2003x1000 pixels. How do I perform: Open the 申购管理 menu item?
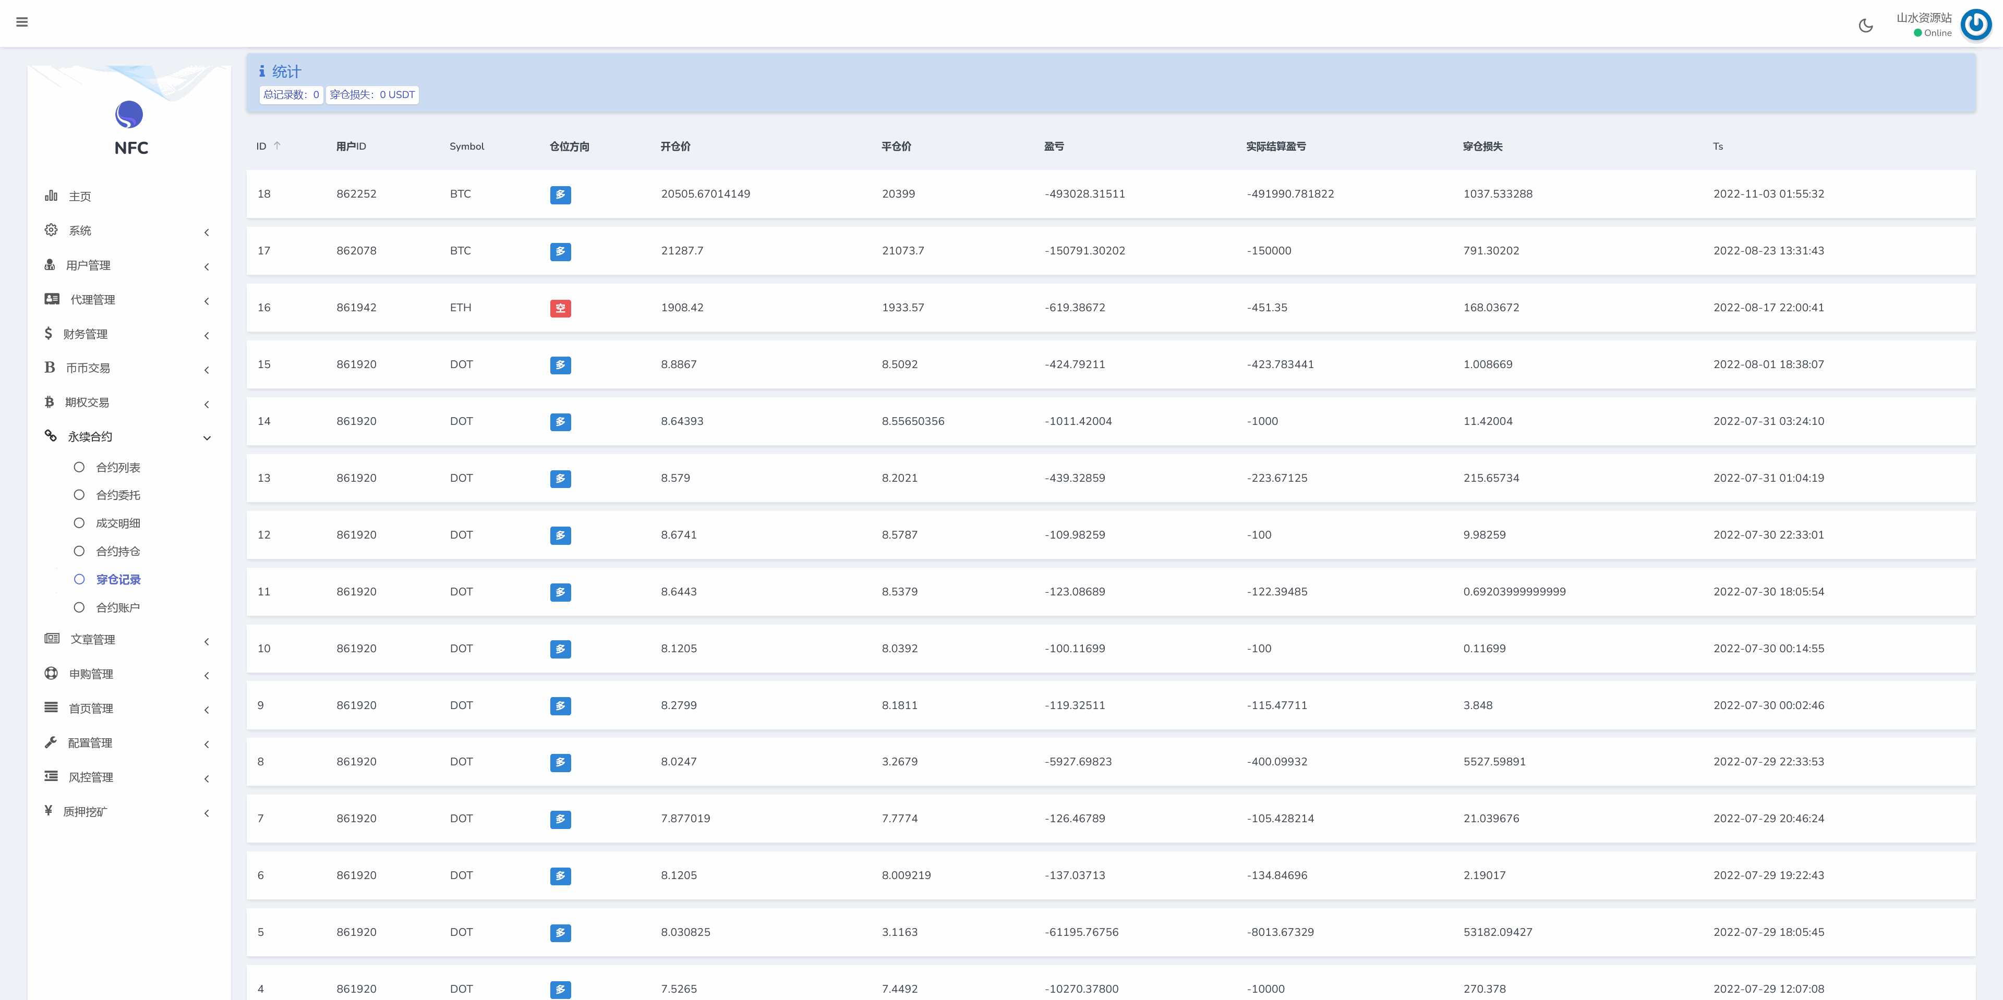click(x=91, y=673)
